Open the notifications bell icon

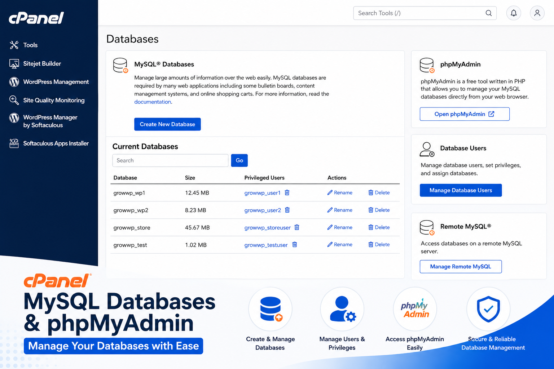pyautogui.click(x=514, y=13)
